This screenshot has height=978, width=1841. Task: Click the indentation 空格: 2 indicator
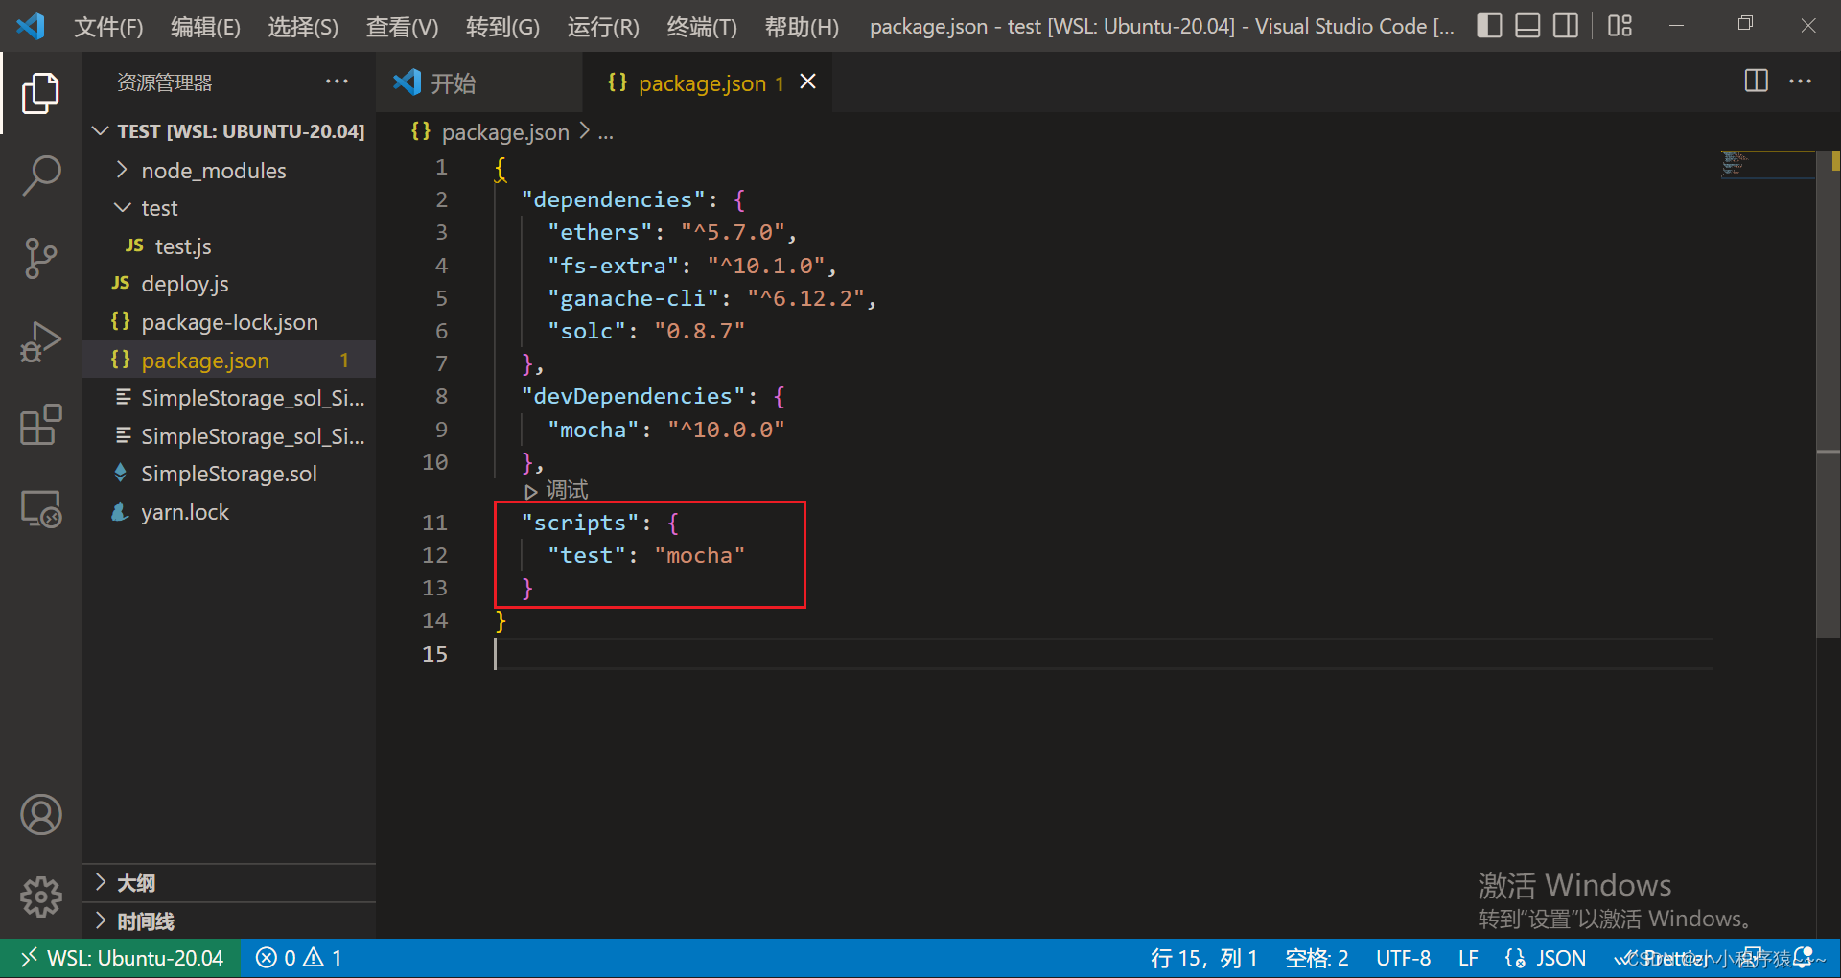(x=1317, y=958)
